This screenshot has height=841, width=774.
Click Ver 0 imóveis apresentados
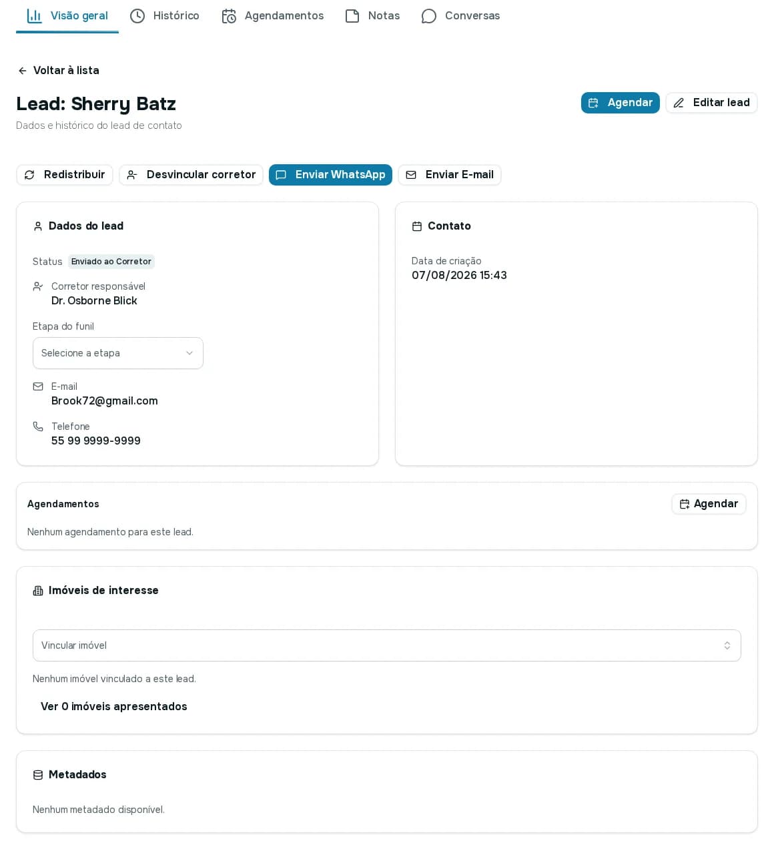coord(114,707)
